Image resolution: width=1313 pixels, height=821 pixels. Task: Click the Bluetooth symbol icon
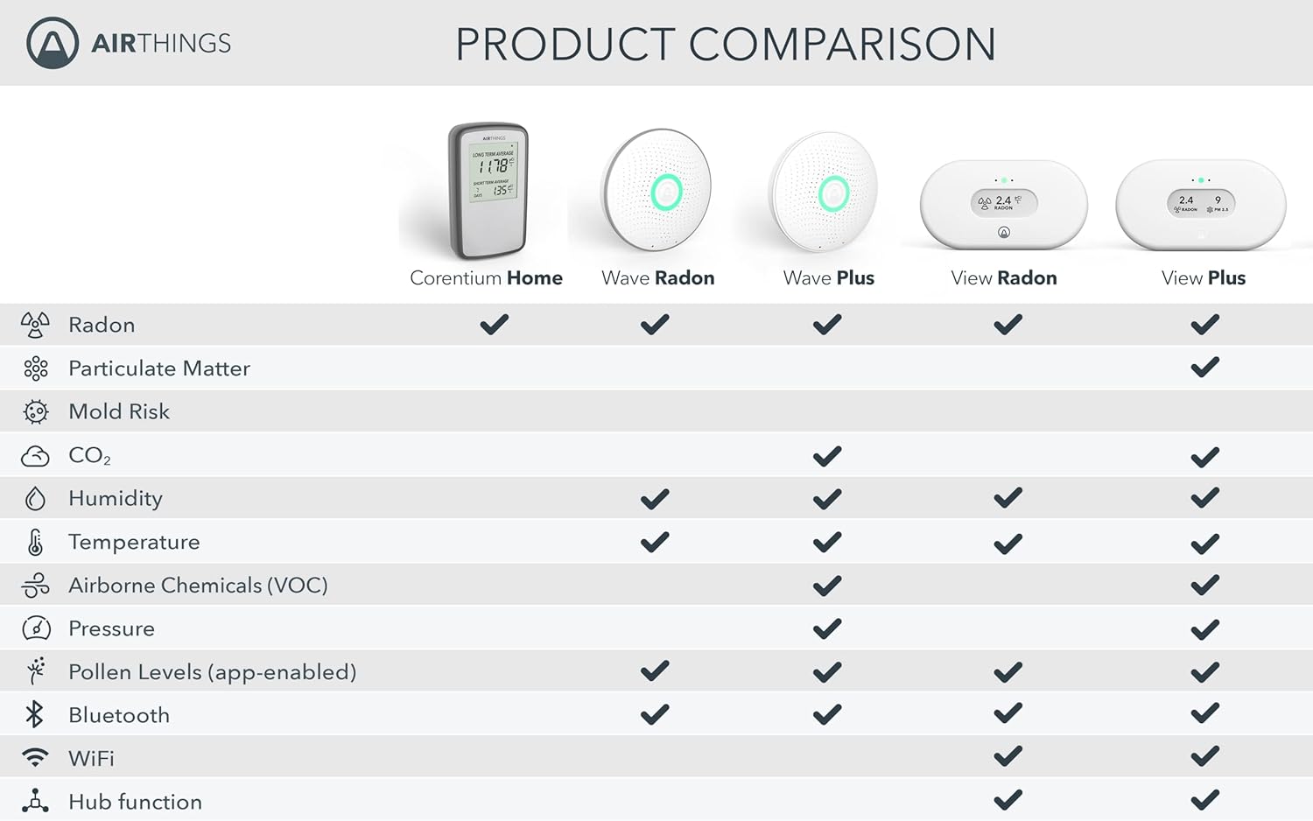pos(35,715)
